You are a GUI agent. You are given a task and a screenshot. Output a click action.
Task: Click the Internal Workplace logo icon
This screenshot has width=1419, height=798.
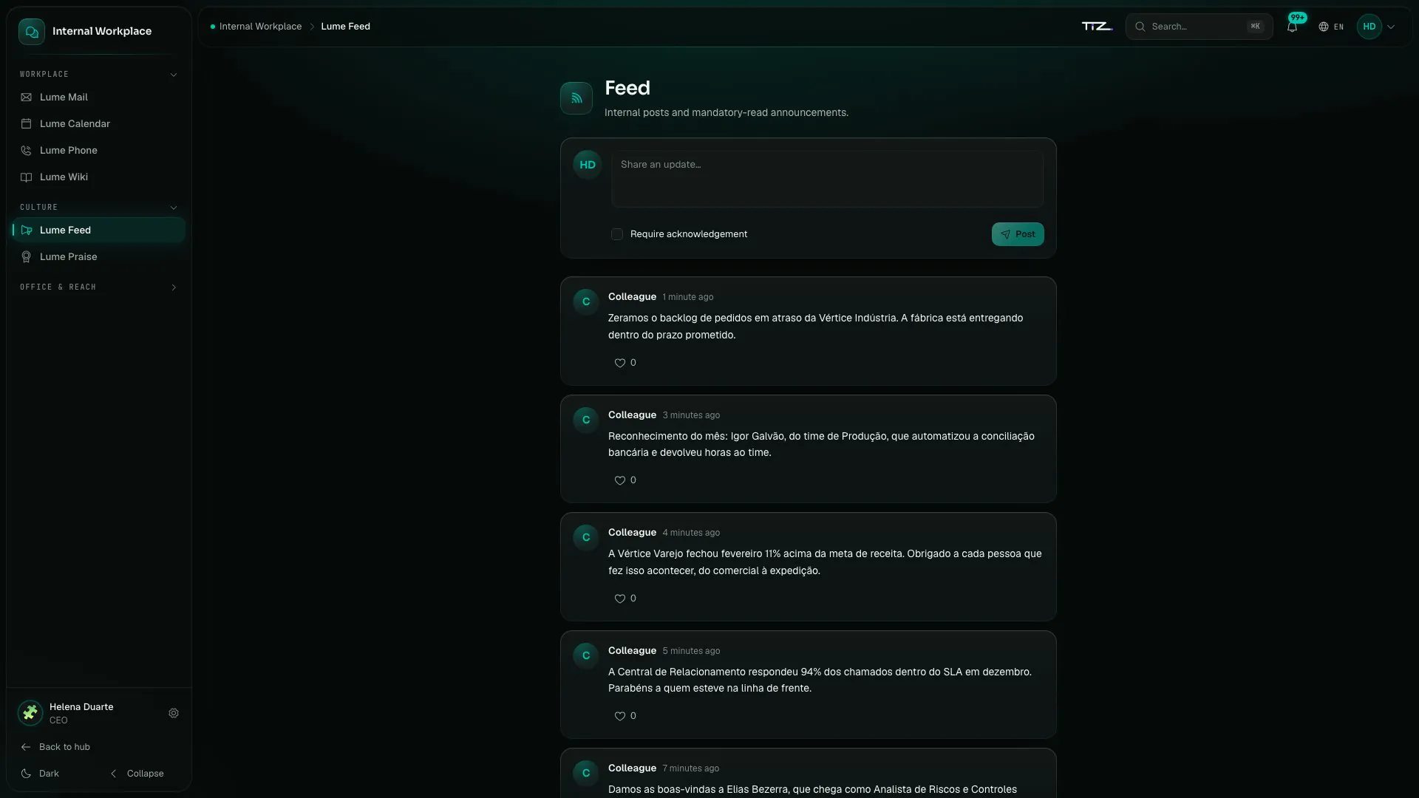click(32, 32)
